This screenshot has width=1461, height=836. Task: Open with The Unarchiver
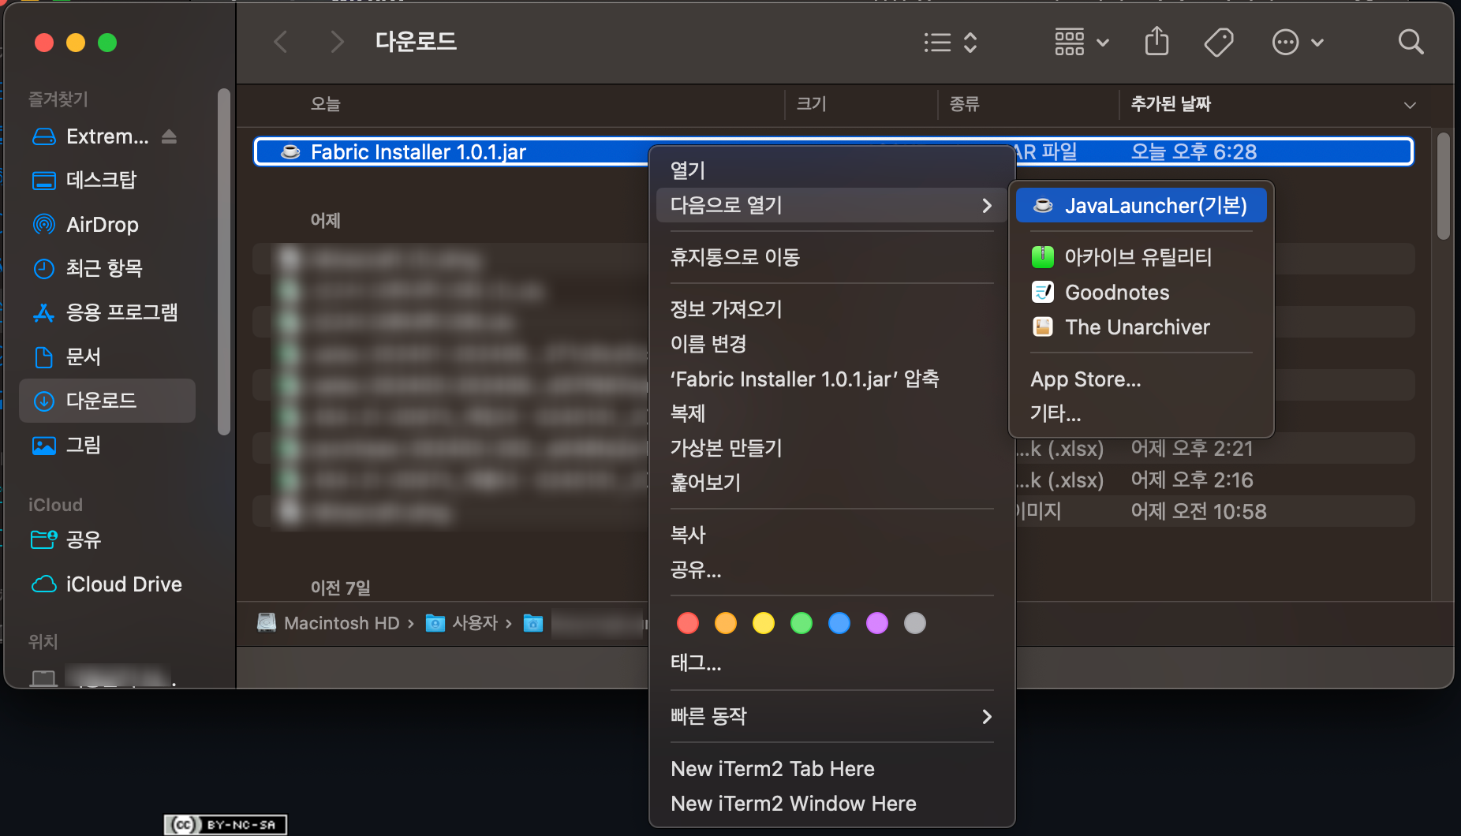1142,327
